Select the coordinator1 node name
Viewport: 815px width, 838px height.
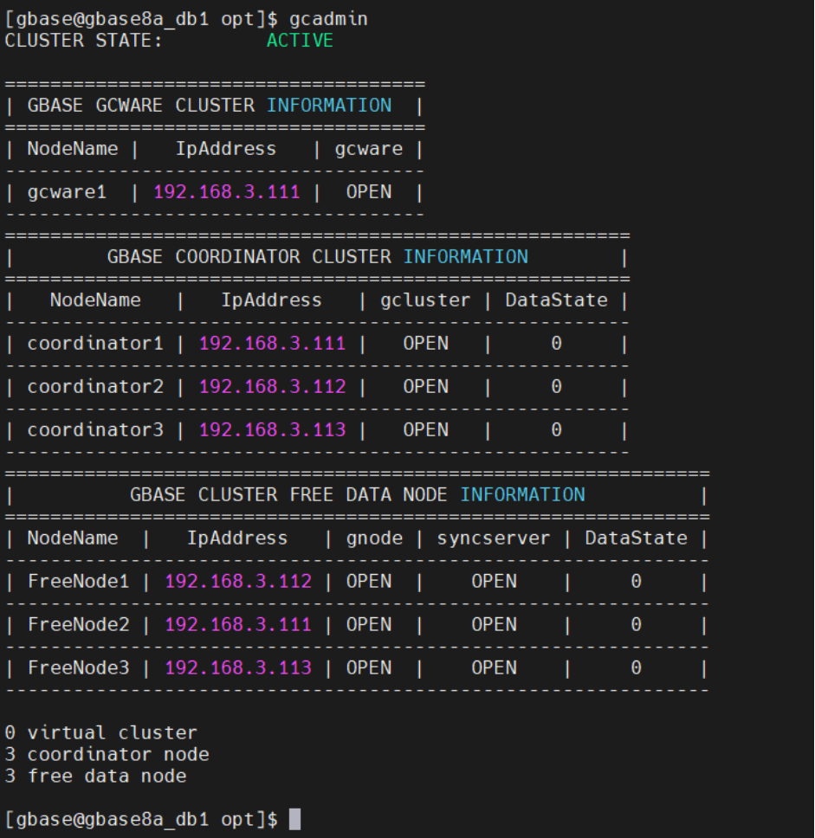[95, 343]
